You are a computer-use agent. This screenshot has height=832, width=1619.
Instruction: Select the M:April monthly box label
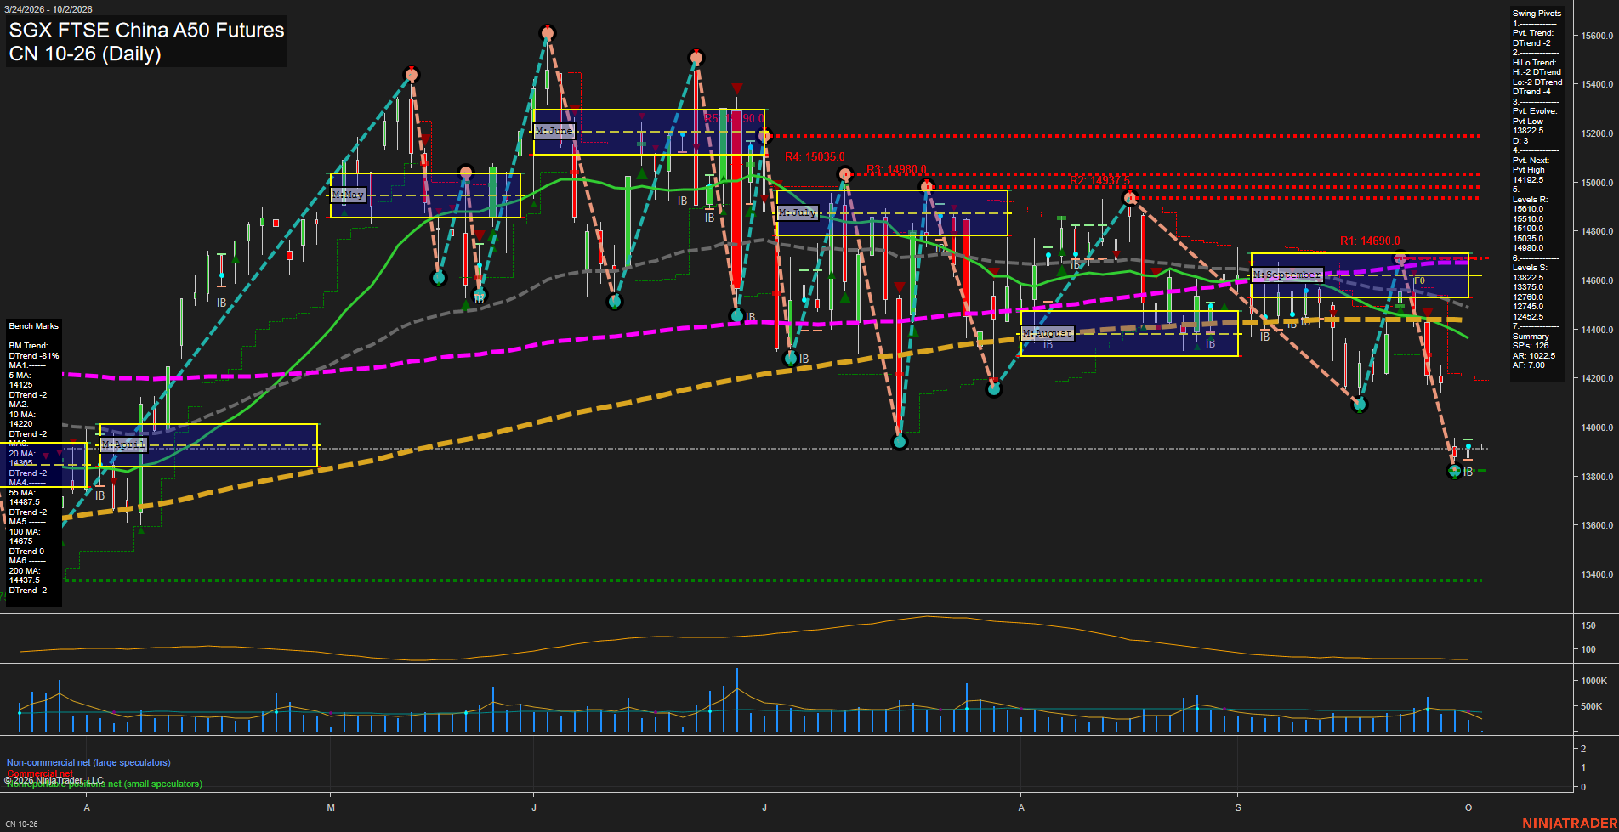(124, 445)
